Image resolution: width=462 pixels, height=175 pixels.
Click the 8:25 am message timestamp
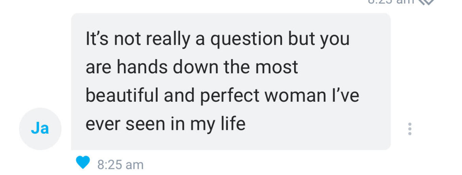click(x=120, y=165)
